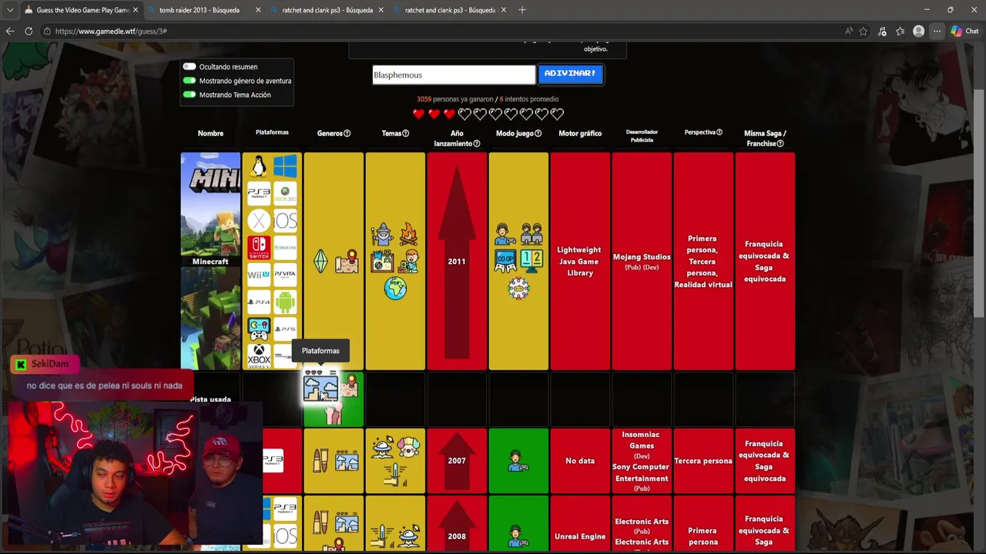
Task: Click the 2007 release year cell
Action: 457,461
